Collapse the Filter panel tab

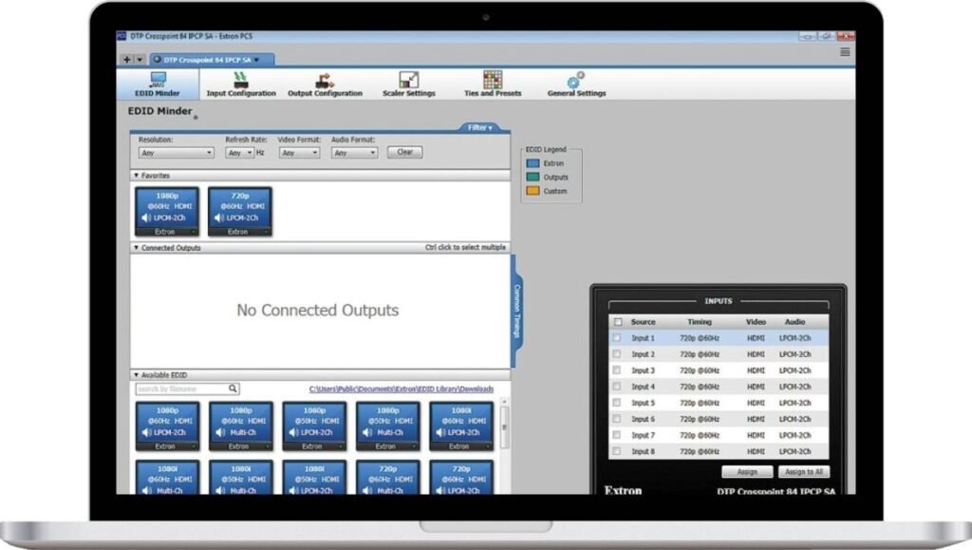(x=479, y=127)
